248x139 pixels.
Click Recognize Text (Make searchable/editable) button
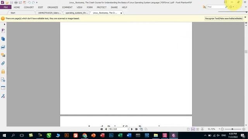(224, 19)
